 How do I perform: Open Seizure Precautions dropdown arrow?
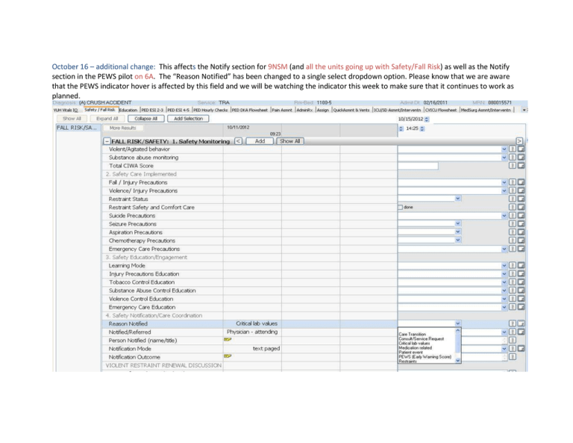pyautogui.click(x=458, y=223)
